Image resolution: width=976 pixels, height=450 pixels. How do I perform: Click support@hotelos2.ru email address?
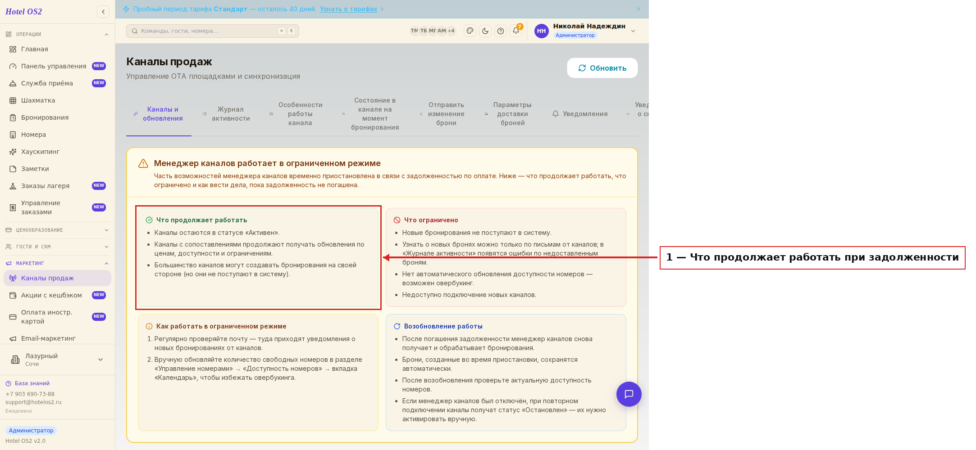33,402
